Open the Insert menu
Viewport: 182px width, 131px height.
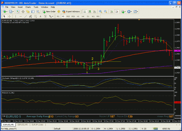point(20,7)
